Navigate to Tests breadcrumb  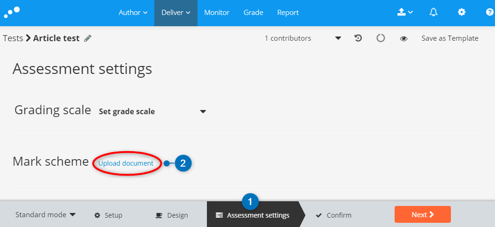point(13,38)
